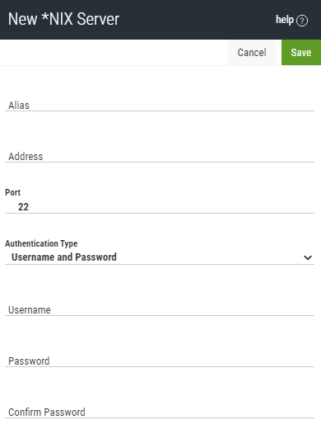321x429 pixels.
Task: Click the 'Username' placeholder text
Action: 30,309
